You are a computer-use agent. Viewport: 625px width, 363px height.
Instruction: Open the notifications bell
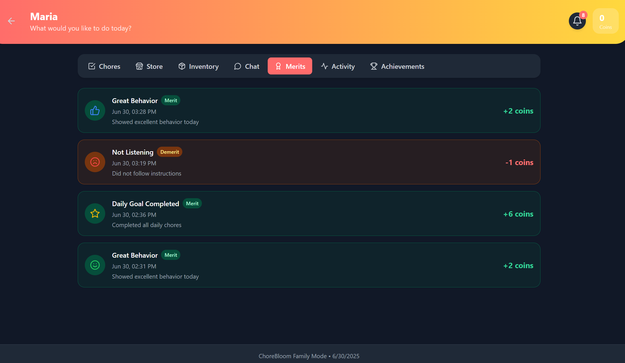577,21
